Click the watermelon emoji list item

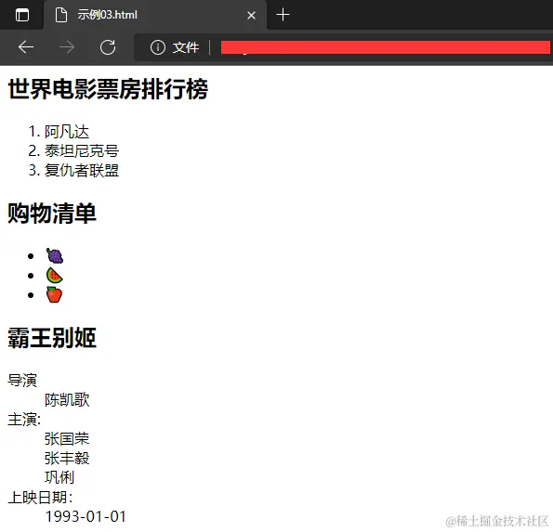(54, 275)
